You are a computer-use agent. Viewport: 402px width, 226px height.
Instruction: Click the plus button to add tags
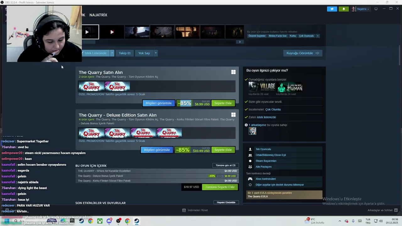tap(318, 36)
